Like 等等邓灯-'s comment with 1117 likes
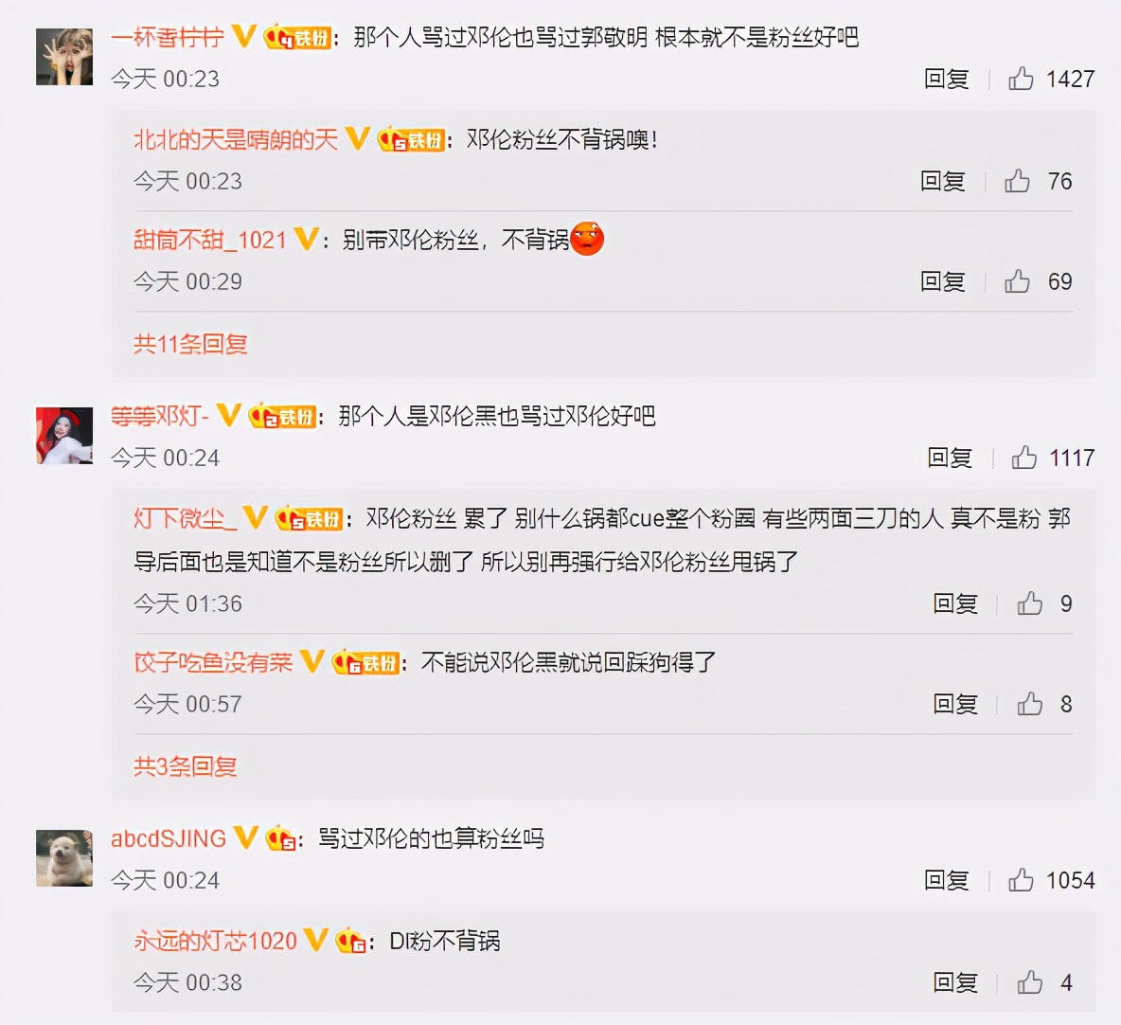Screen dimensions: 1121x1025 point(1023,457)
